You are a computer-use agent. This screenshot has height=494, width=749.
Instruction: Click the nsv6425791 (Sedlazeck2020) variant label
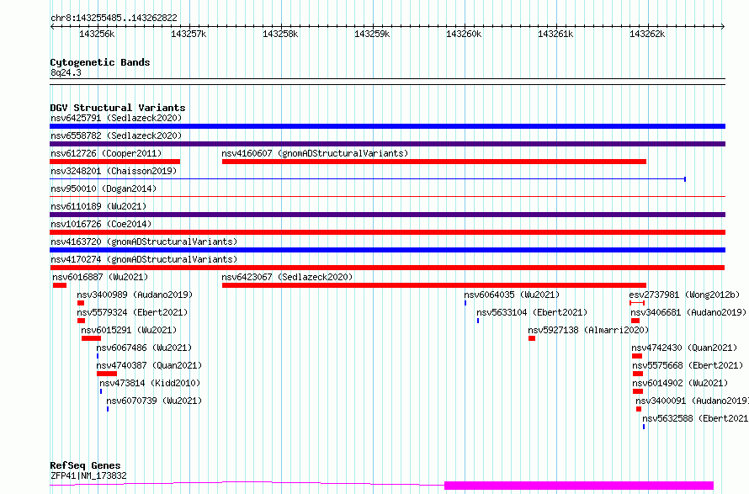(116, 118)
